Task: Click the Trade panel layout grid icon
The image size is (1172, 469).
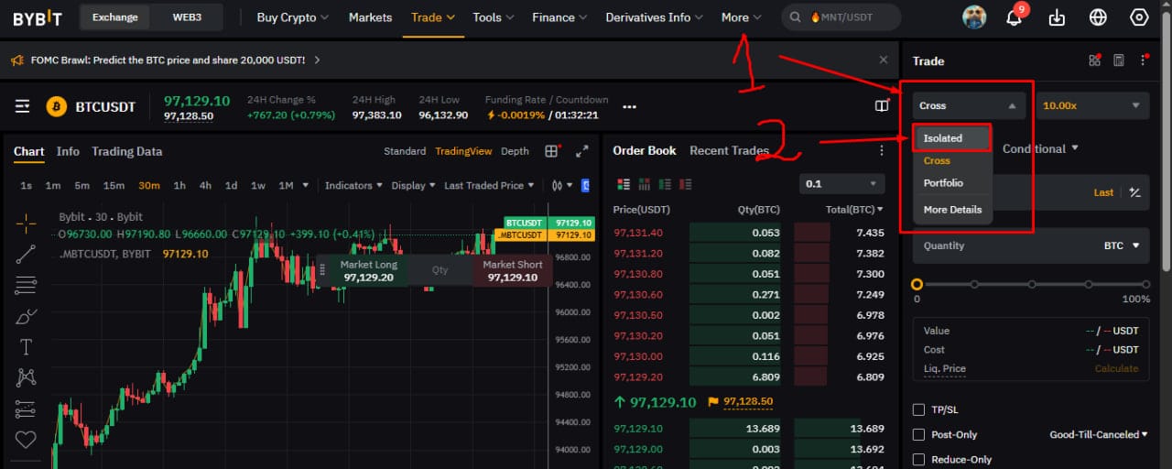Action: pyautogui.click(x=1094, y=60)
